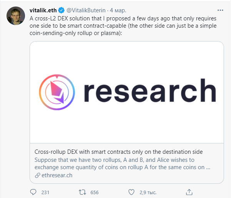This screenshot has width=234, height=198.
Task: Click the 231 replies count
Action: point(45,192)
